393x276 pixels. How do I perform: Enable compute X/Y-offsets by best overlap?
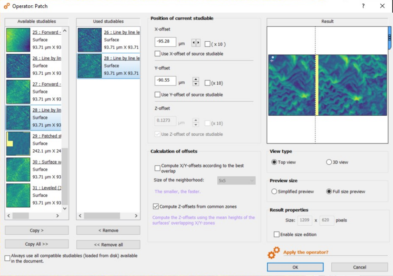coord(157,168)
